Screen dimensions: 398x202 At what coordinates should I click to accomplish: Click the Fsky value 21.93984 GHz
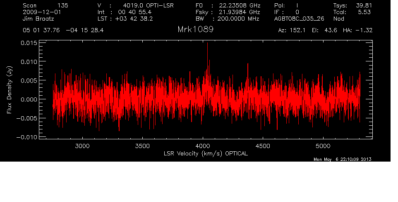coord(240,12)
